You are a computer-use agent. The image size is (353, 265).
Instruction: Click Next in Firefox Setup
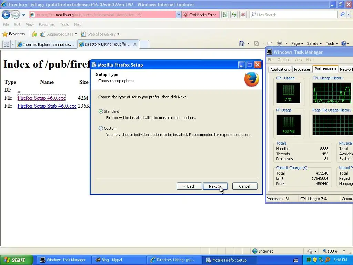(x=215, y=186)
